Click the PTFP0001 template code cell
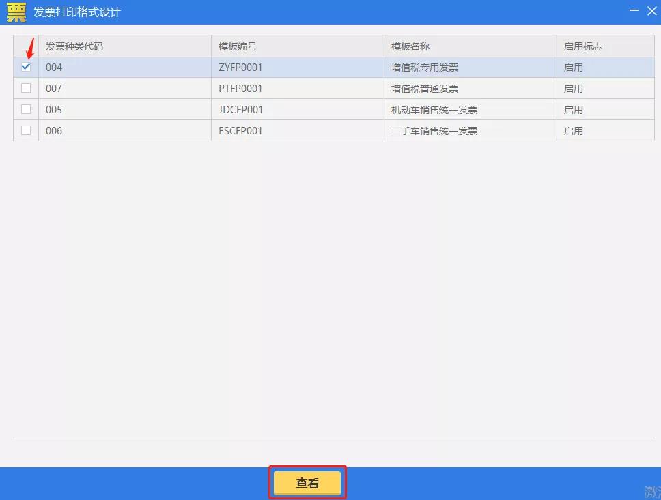This screenshot has width=661, height=500. coord(239,88)
